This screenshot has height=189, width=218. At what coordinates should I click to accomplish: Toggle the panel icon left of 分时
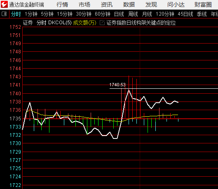coord(4,14)
